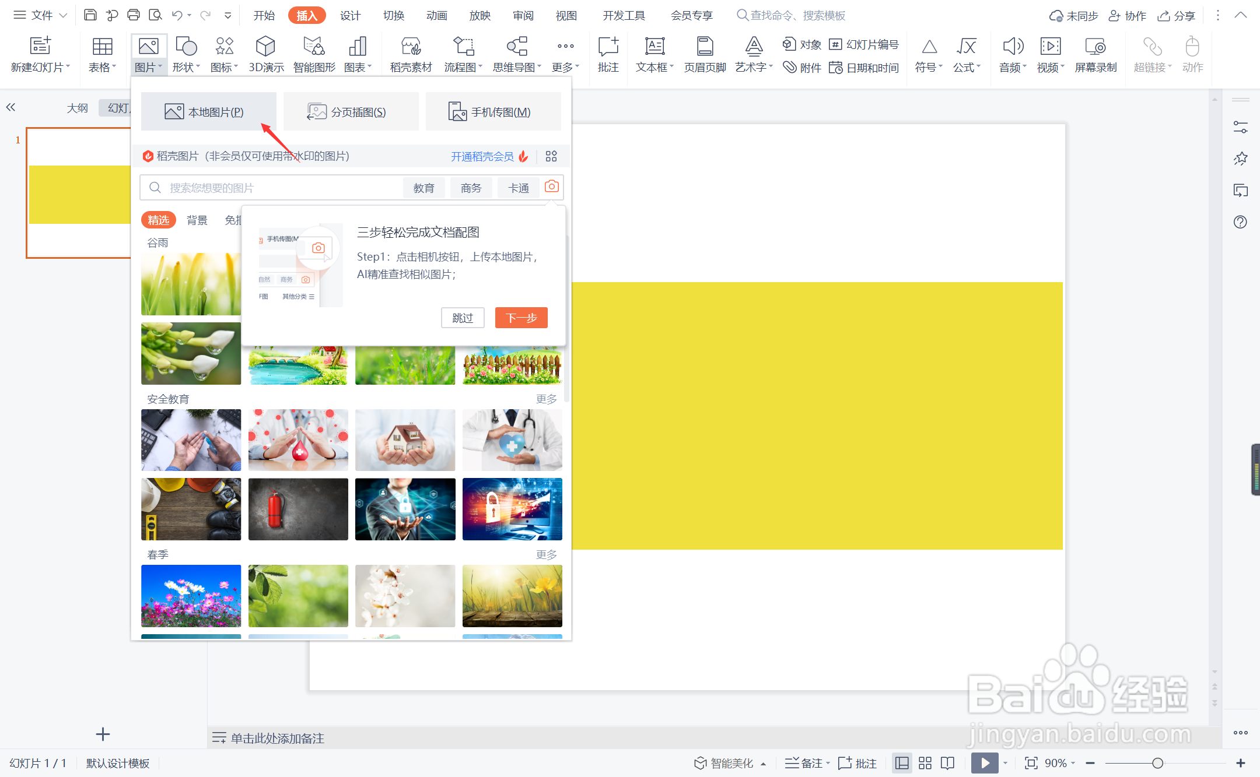Click the image search input field
Viewport: 1260px width, 777px height.
271,188
